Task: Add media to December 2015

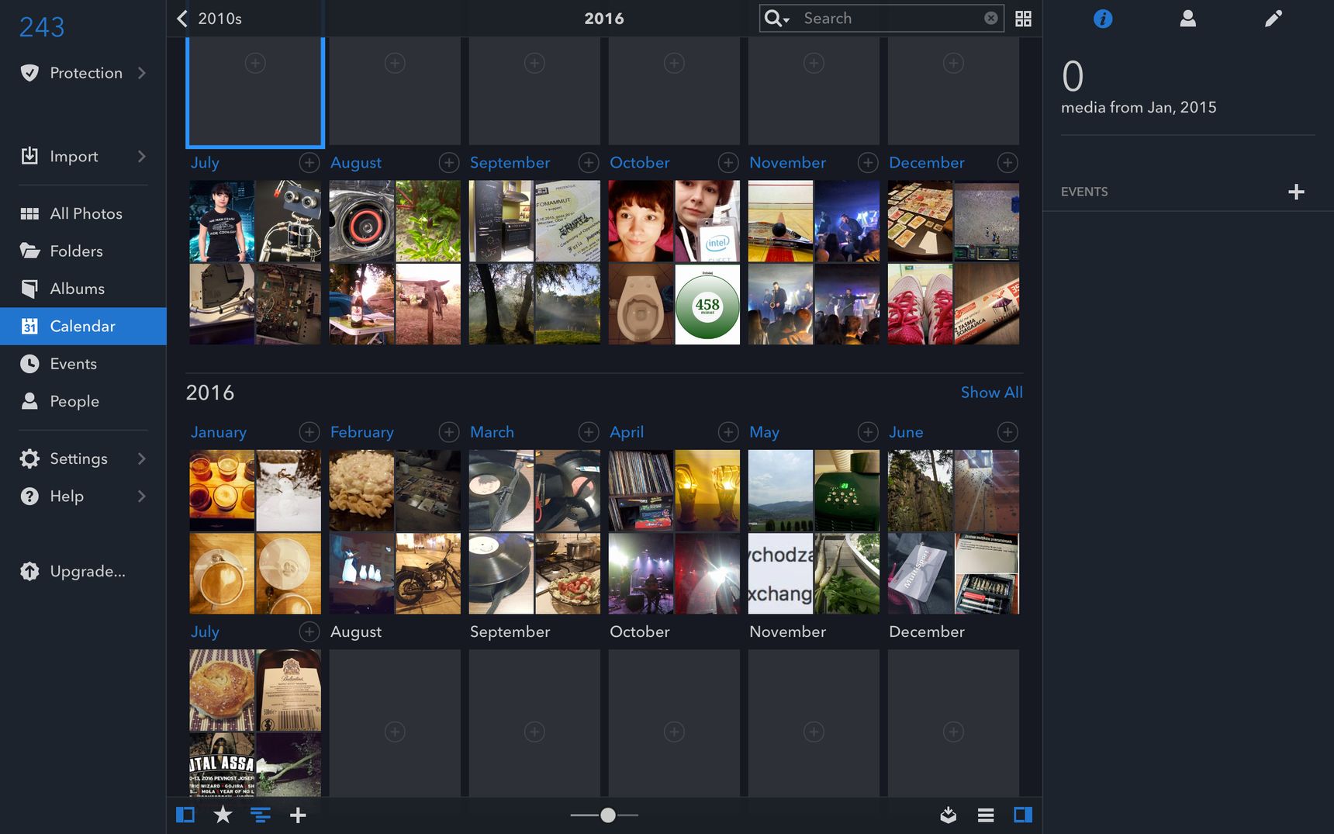Action: (1007, 162)
